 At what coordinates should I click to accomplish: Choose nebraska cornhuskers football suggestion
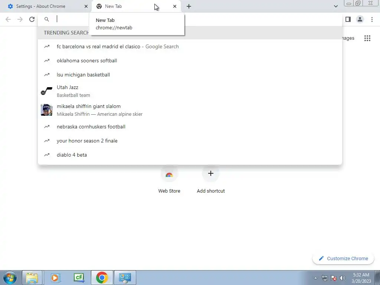tap(190, 127)
